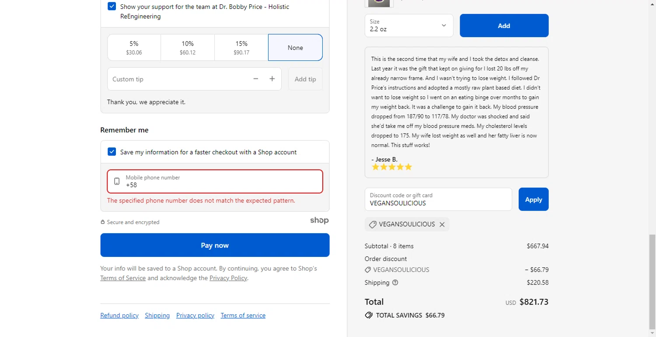Select the 15% tip option
656x337 pixels.
(241, 47)
